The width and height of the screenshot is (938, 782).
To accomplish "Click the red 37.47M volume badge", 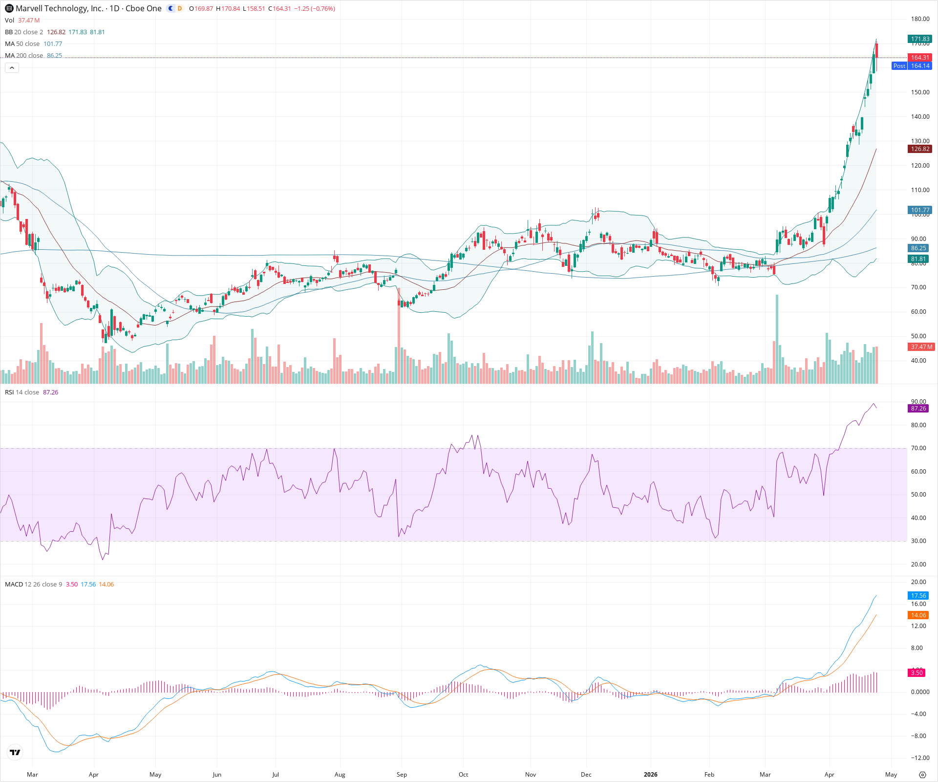I will [920, 347].
